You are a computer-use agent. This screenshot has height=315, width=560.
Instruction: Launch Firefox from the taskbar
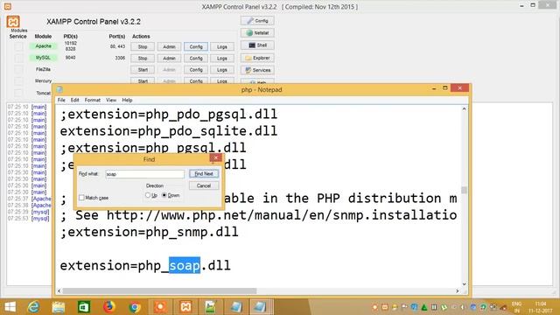(x=108, y=307)
